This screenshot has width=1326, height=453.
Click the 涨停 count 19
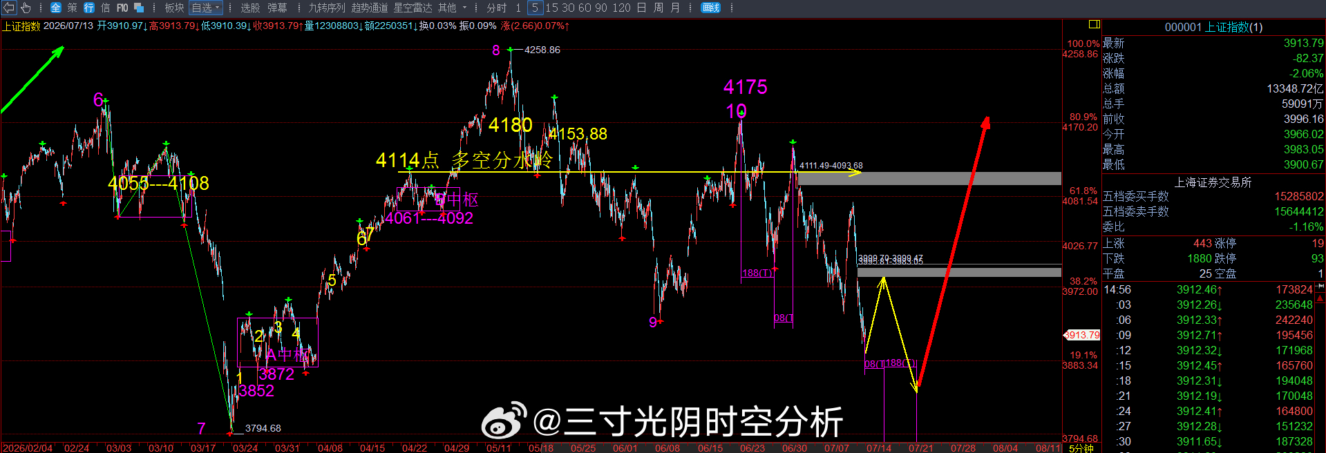tap(1318, 243)
